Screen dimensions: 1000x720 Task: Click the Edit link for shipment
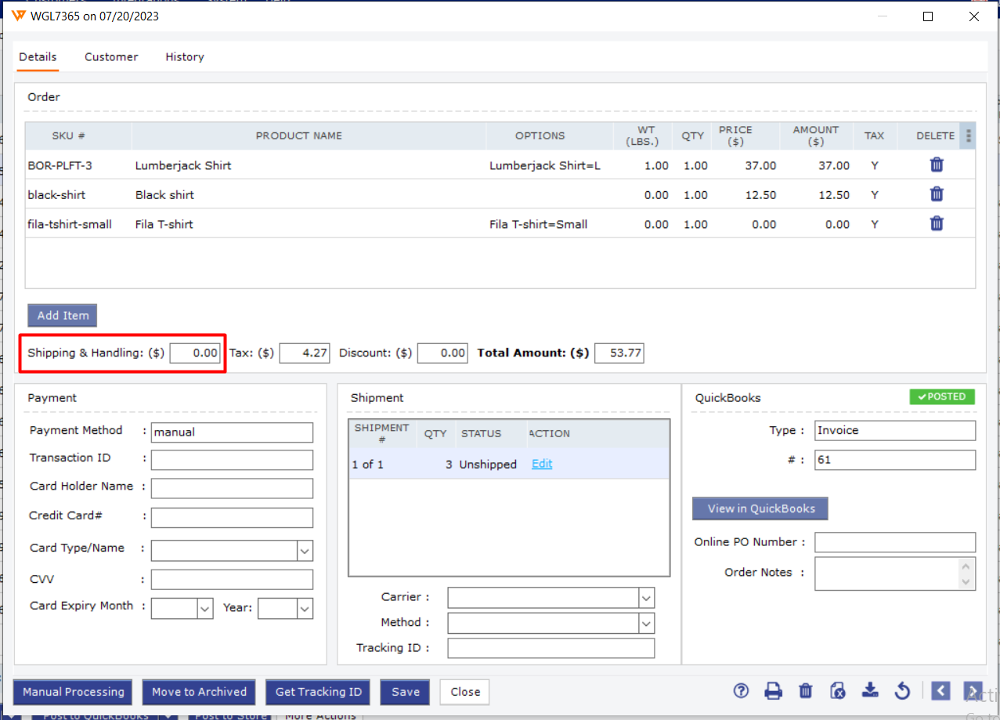pos(542,464)
